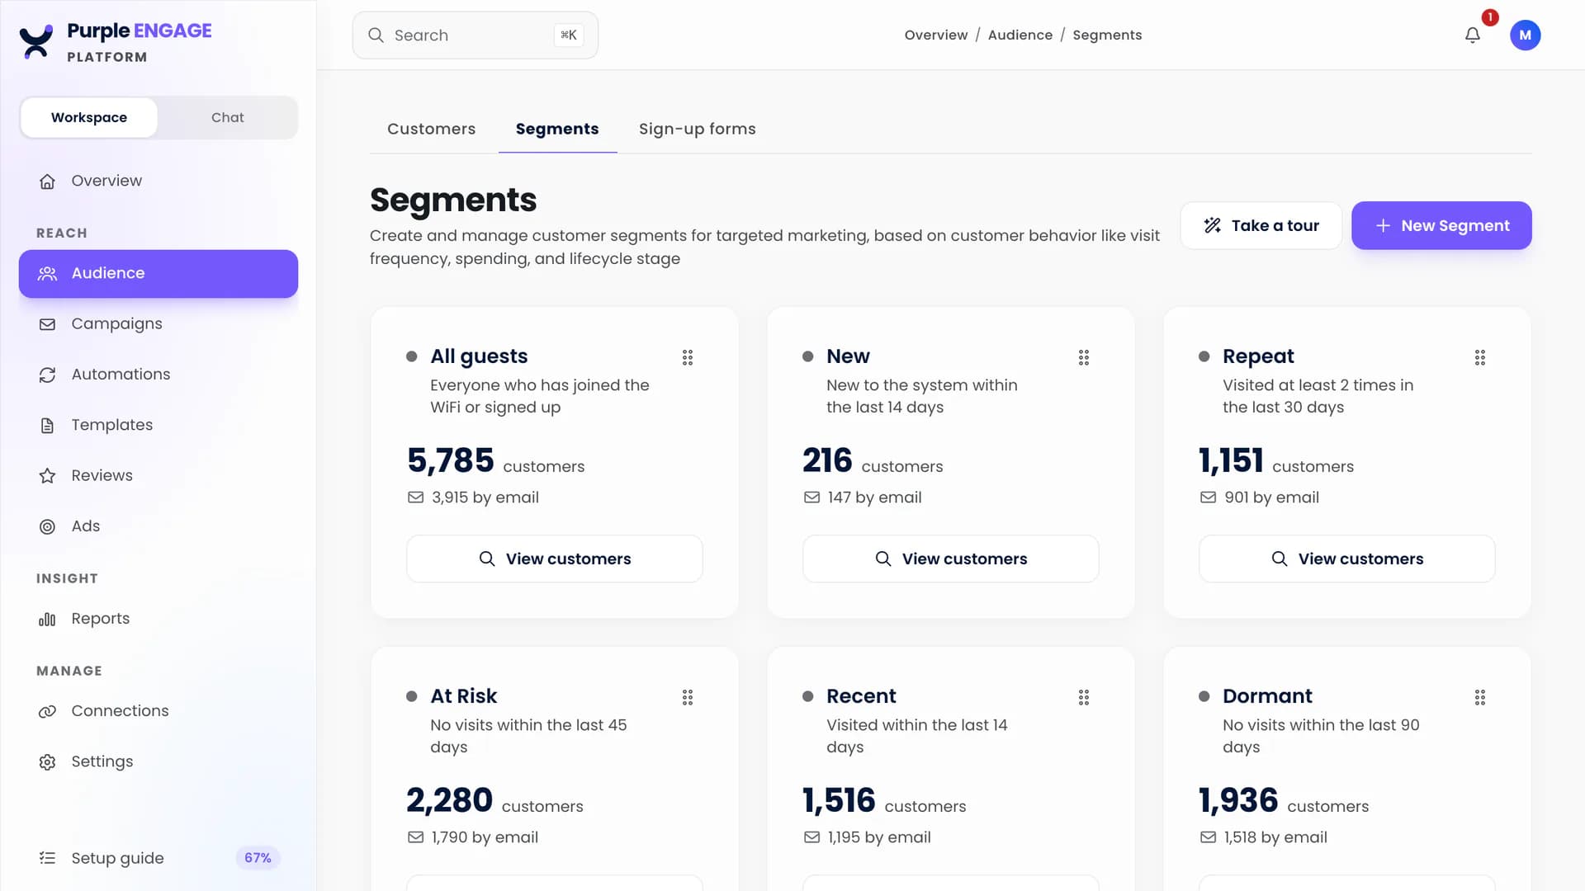
Task: Open options menu for All guests segment
Action: click(x=687, y=357)
